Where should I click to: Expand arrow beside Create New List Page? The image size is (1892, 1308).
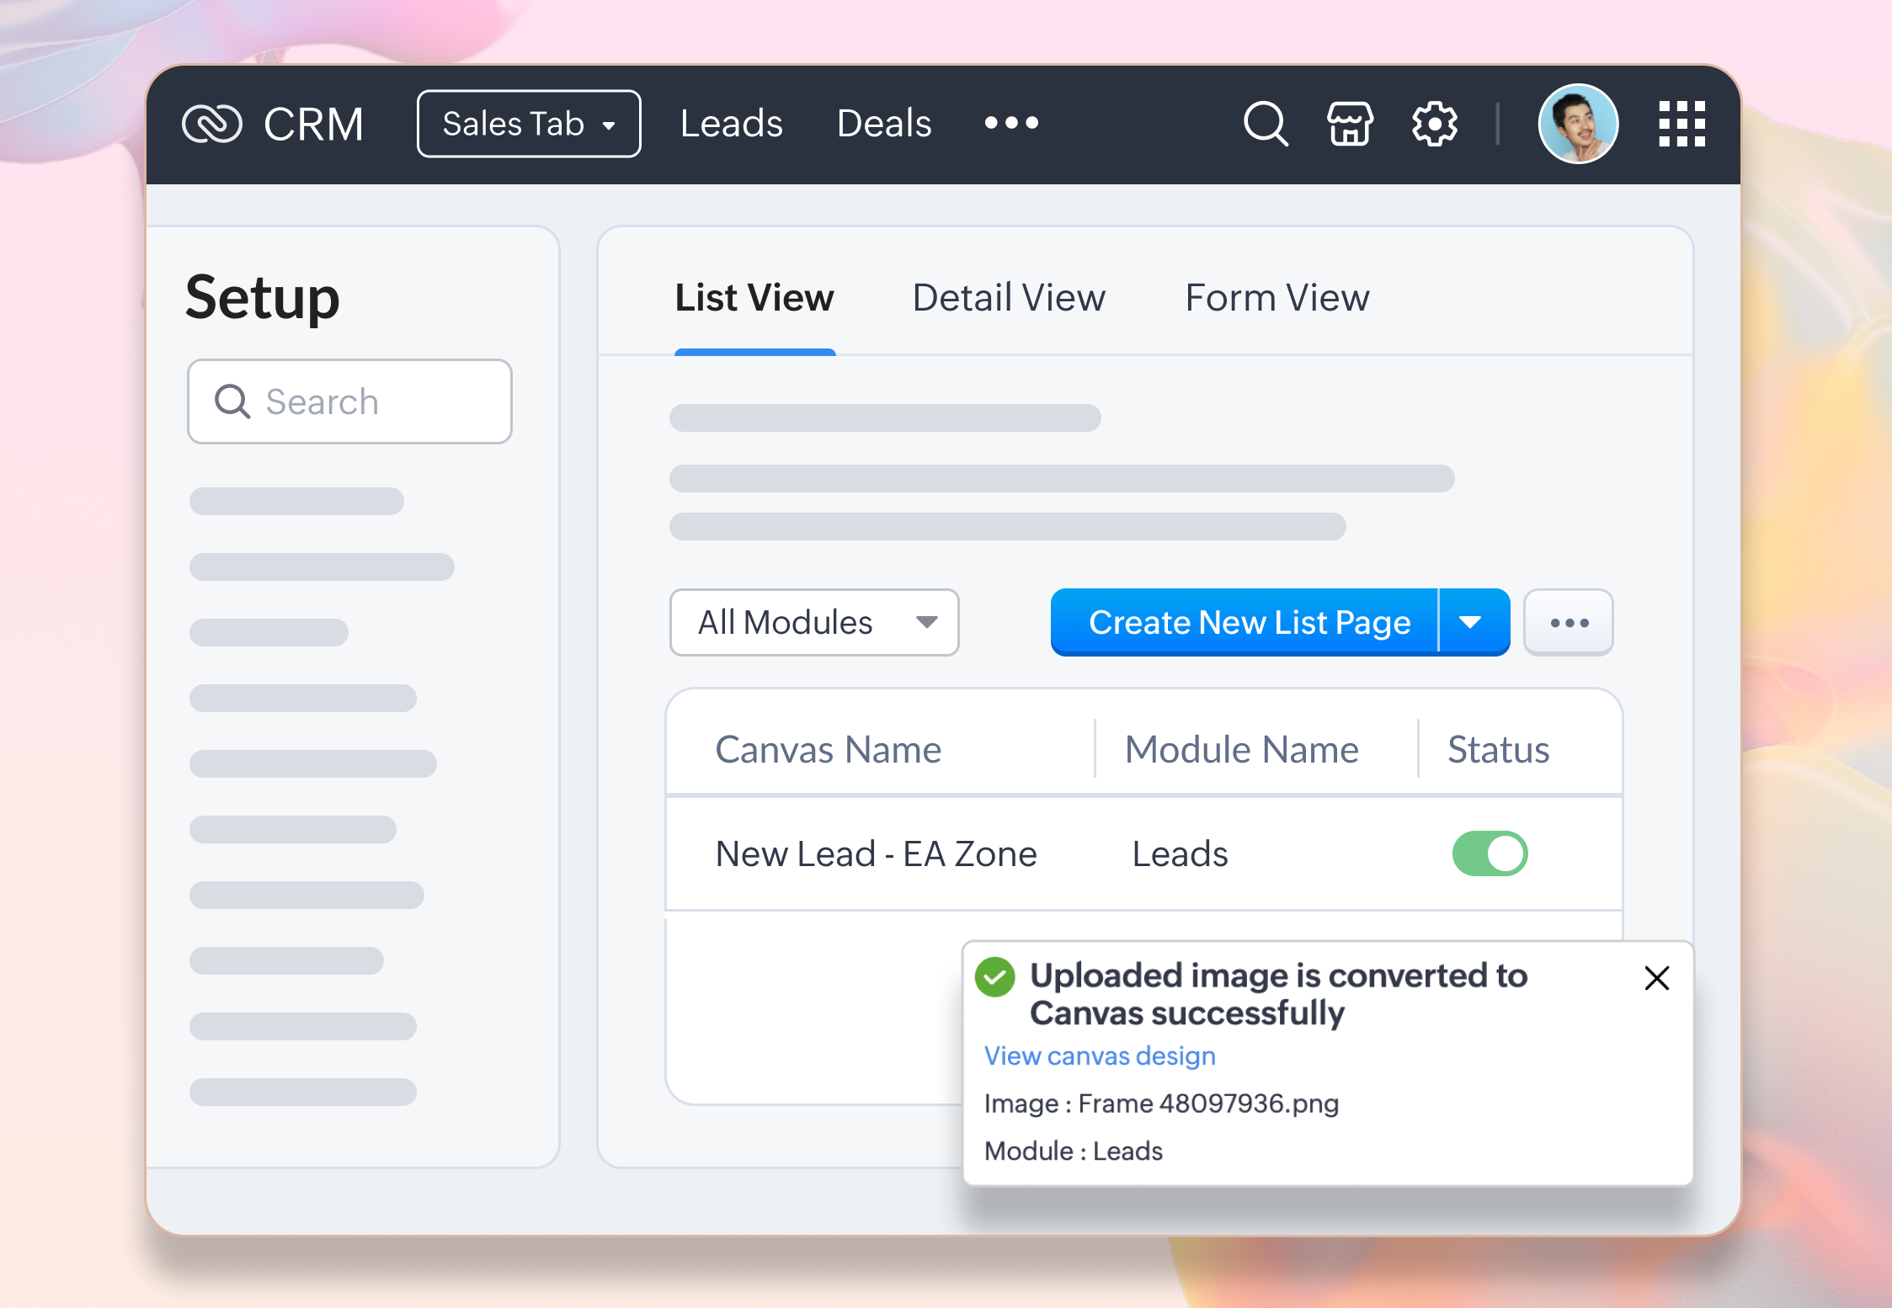tap(1471, 622)
